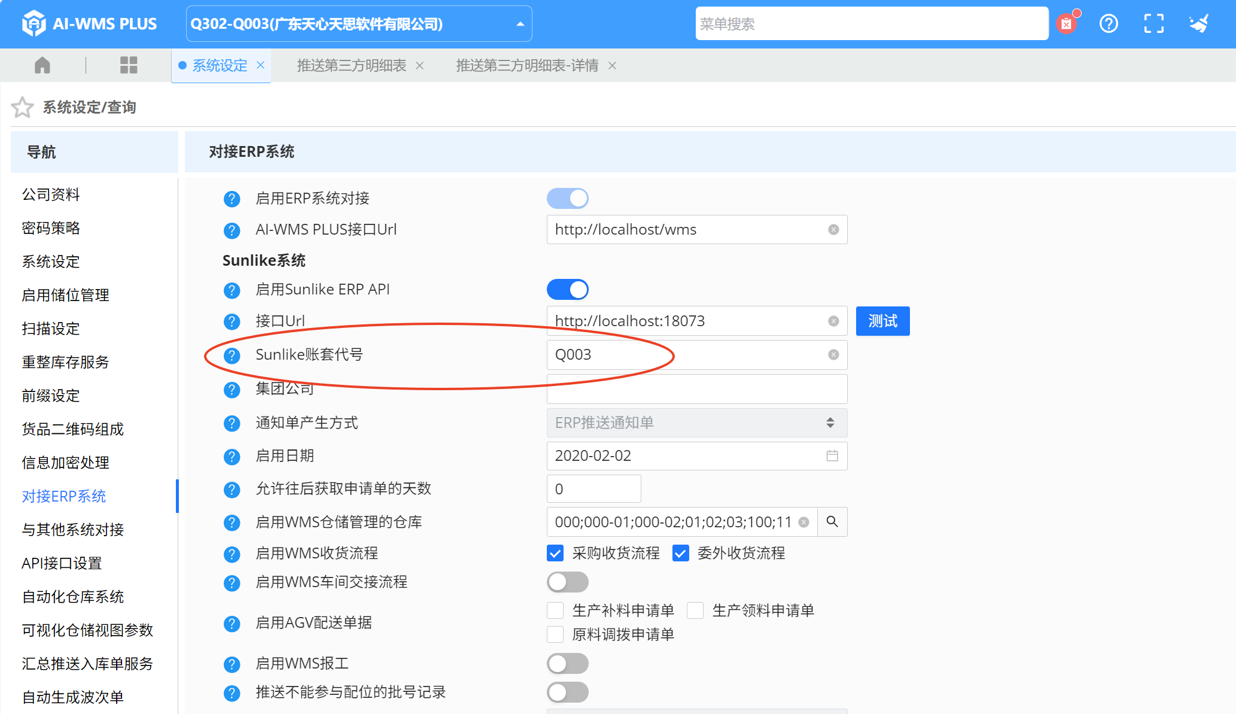
Task: Show help for 启用AGV配送单据
Action: coord(232,624)
